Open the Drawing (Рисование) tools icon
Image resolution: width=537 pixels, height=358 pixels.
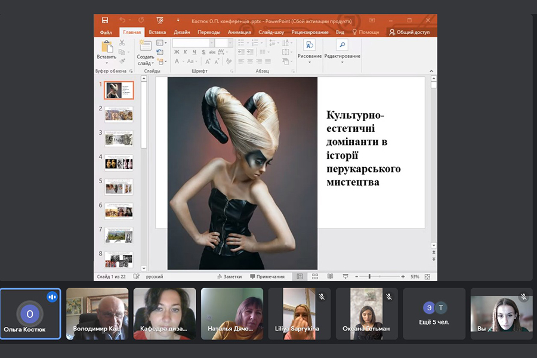tap(309, 46)
